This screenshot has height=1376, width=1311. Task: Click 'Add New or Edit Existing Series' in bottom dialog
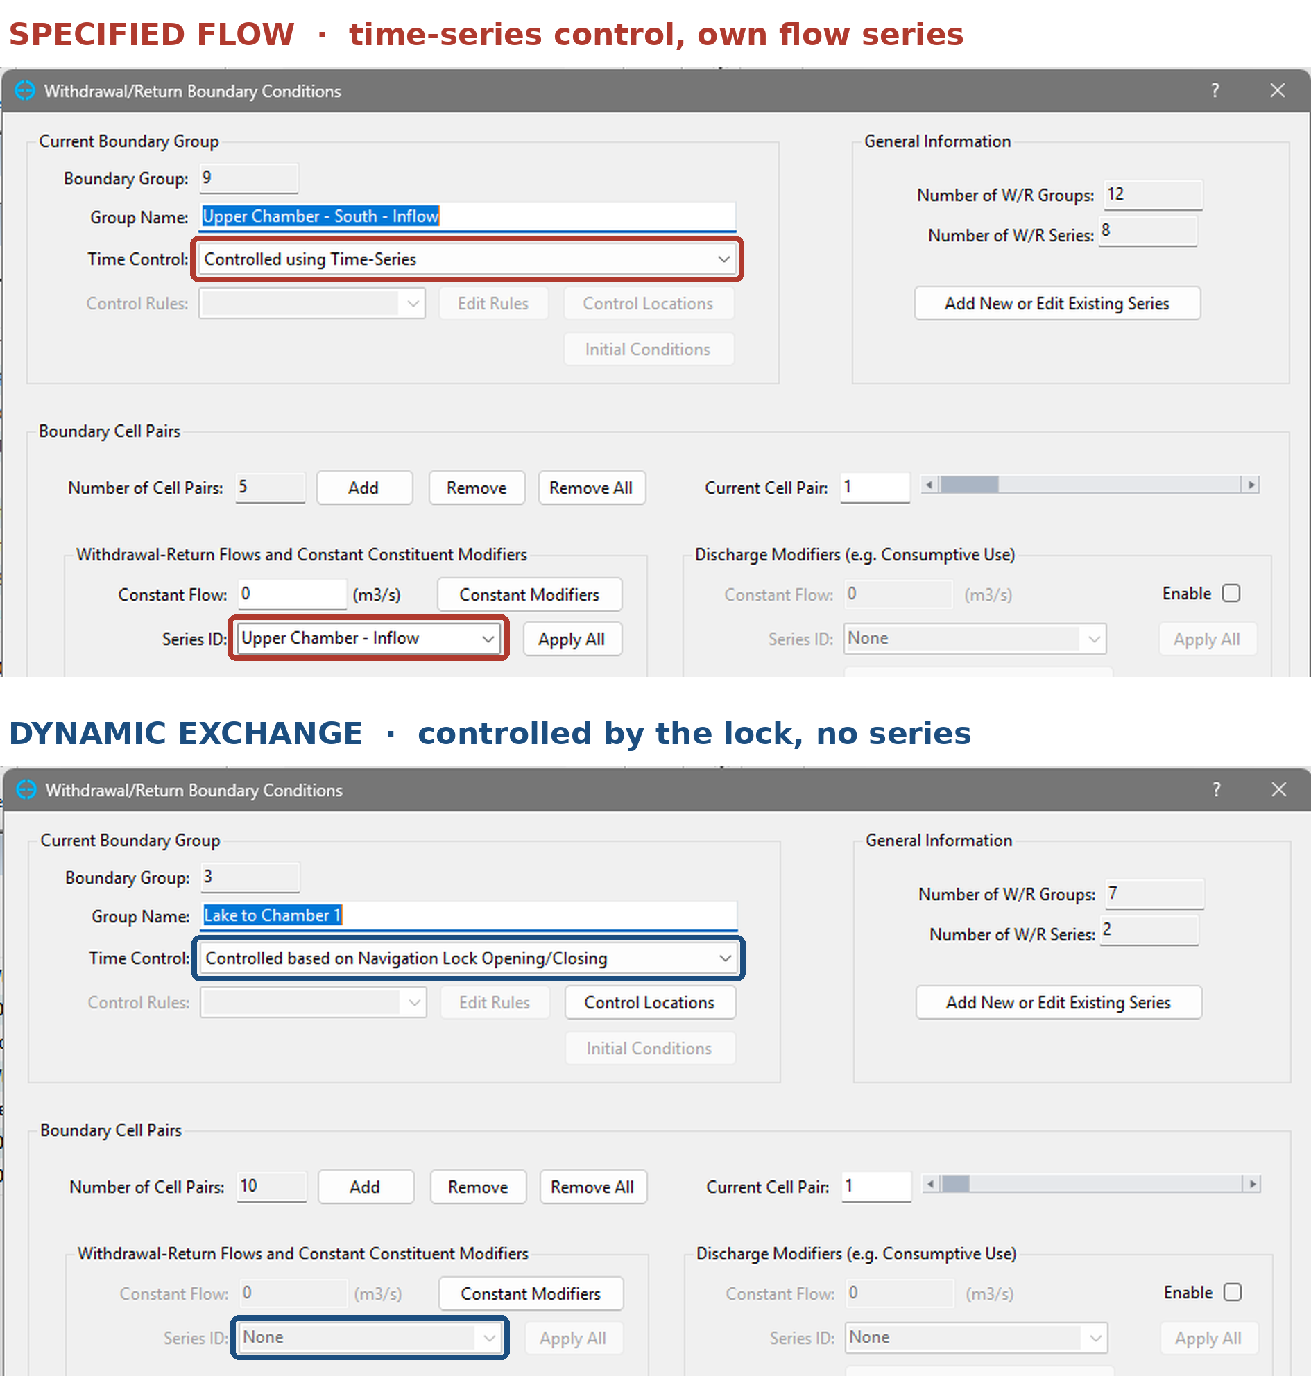(x=1059, y=1002)
